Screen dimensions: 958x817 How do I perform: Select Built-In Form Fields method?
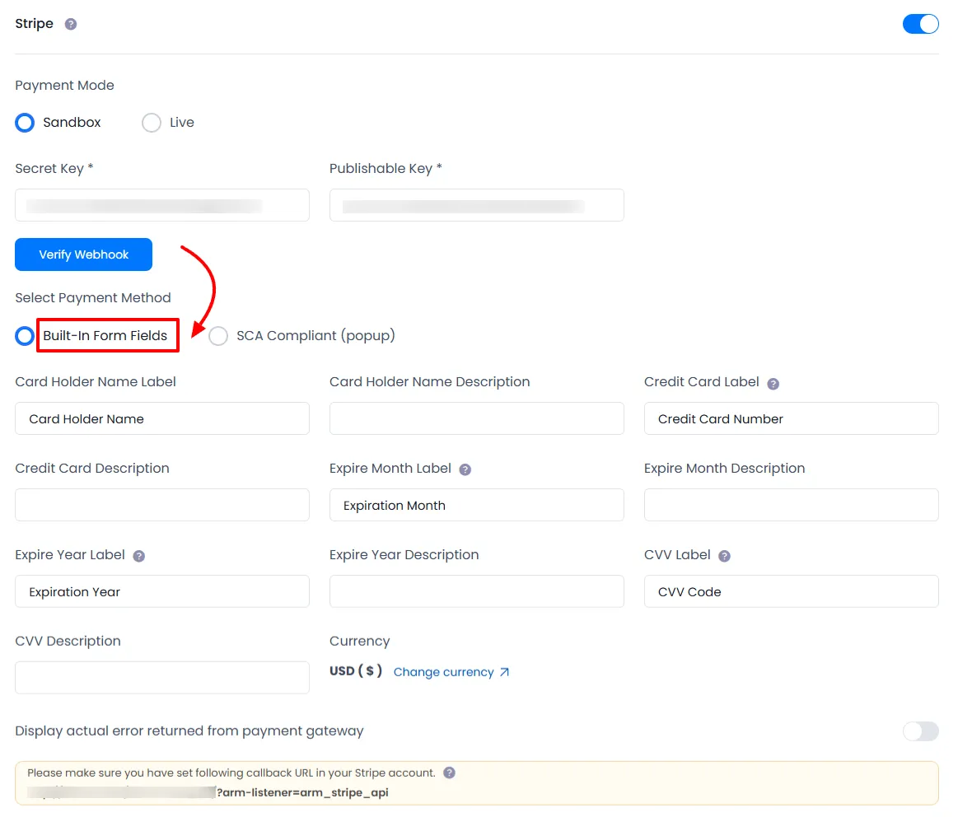[24, 335]
